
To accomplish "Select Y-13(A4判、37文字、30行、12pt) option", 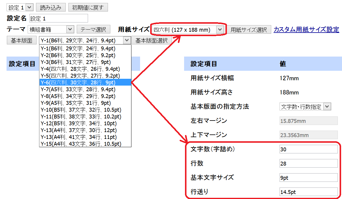I will (x=85, y=130).
